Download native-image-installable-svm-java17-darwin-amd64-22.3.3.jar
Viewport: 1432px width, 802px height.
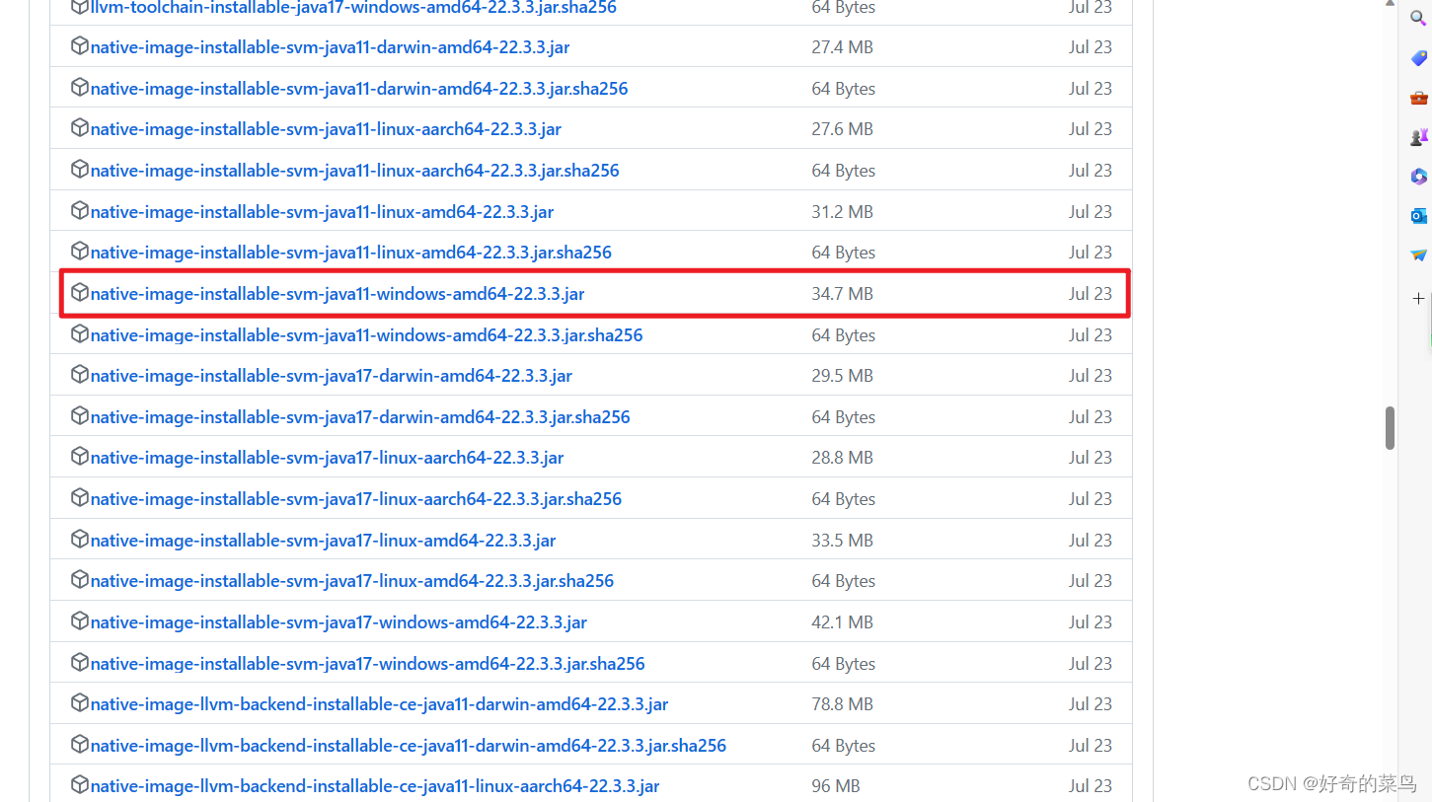point(332,376)
